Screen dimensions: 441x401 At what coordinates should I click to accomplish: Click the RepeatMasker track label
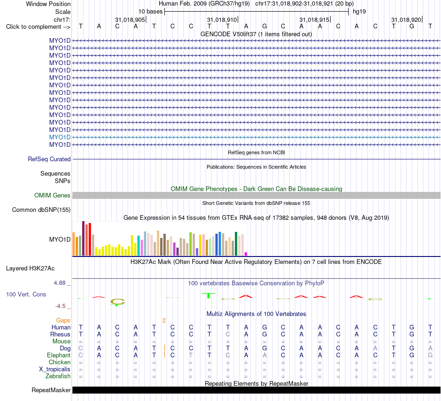point(51,390)
